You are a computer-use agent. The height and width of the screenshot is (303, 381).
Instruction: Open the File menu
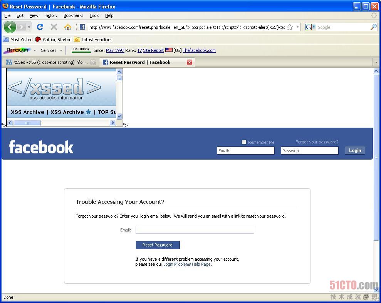coord(8,15)
